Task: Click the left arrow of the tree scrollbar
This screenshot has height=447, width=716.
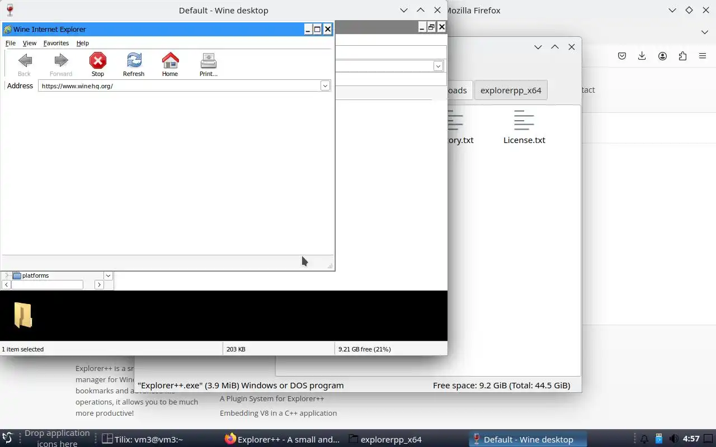Action: point(6,285)
